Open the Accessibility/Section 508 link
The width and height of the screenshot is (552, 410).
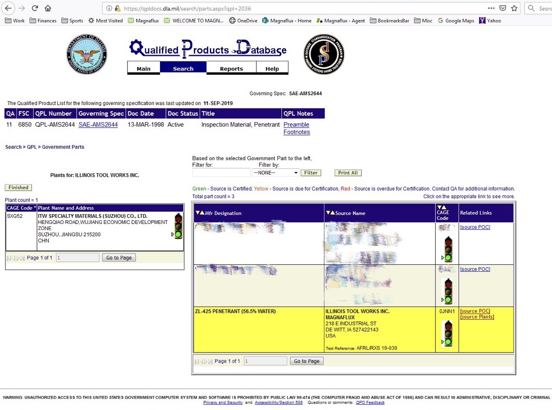point(278,403)
